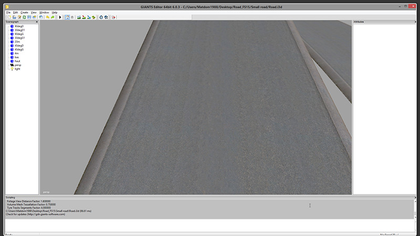Close the Scenegraph panel
The image size is (420, 236).
pyautogui.click(x=36, y=22)
